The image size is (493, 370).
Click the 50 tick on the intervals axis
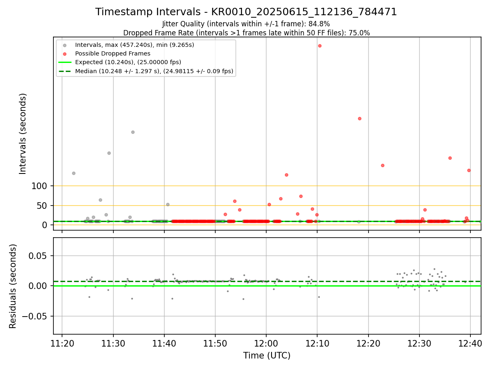coord(43,206)
